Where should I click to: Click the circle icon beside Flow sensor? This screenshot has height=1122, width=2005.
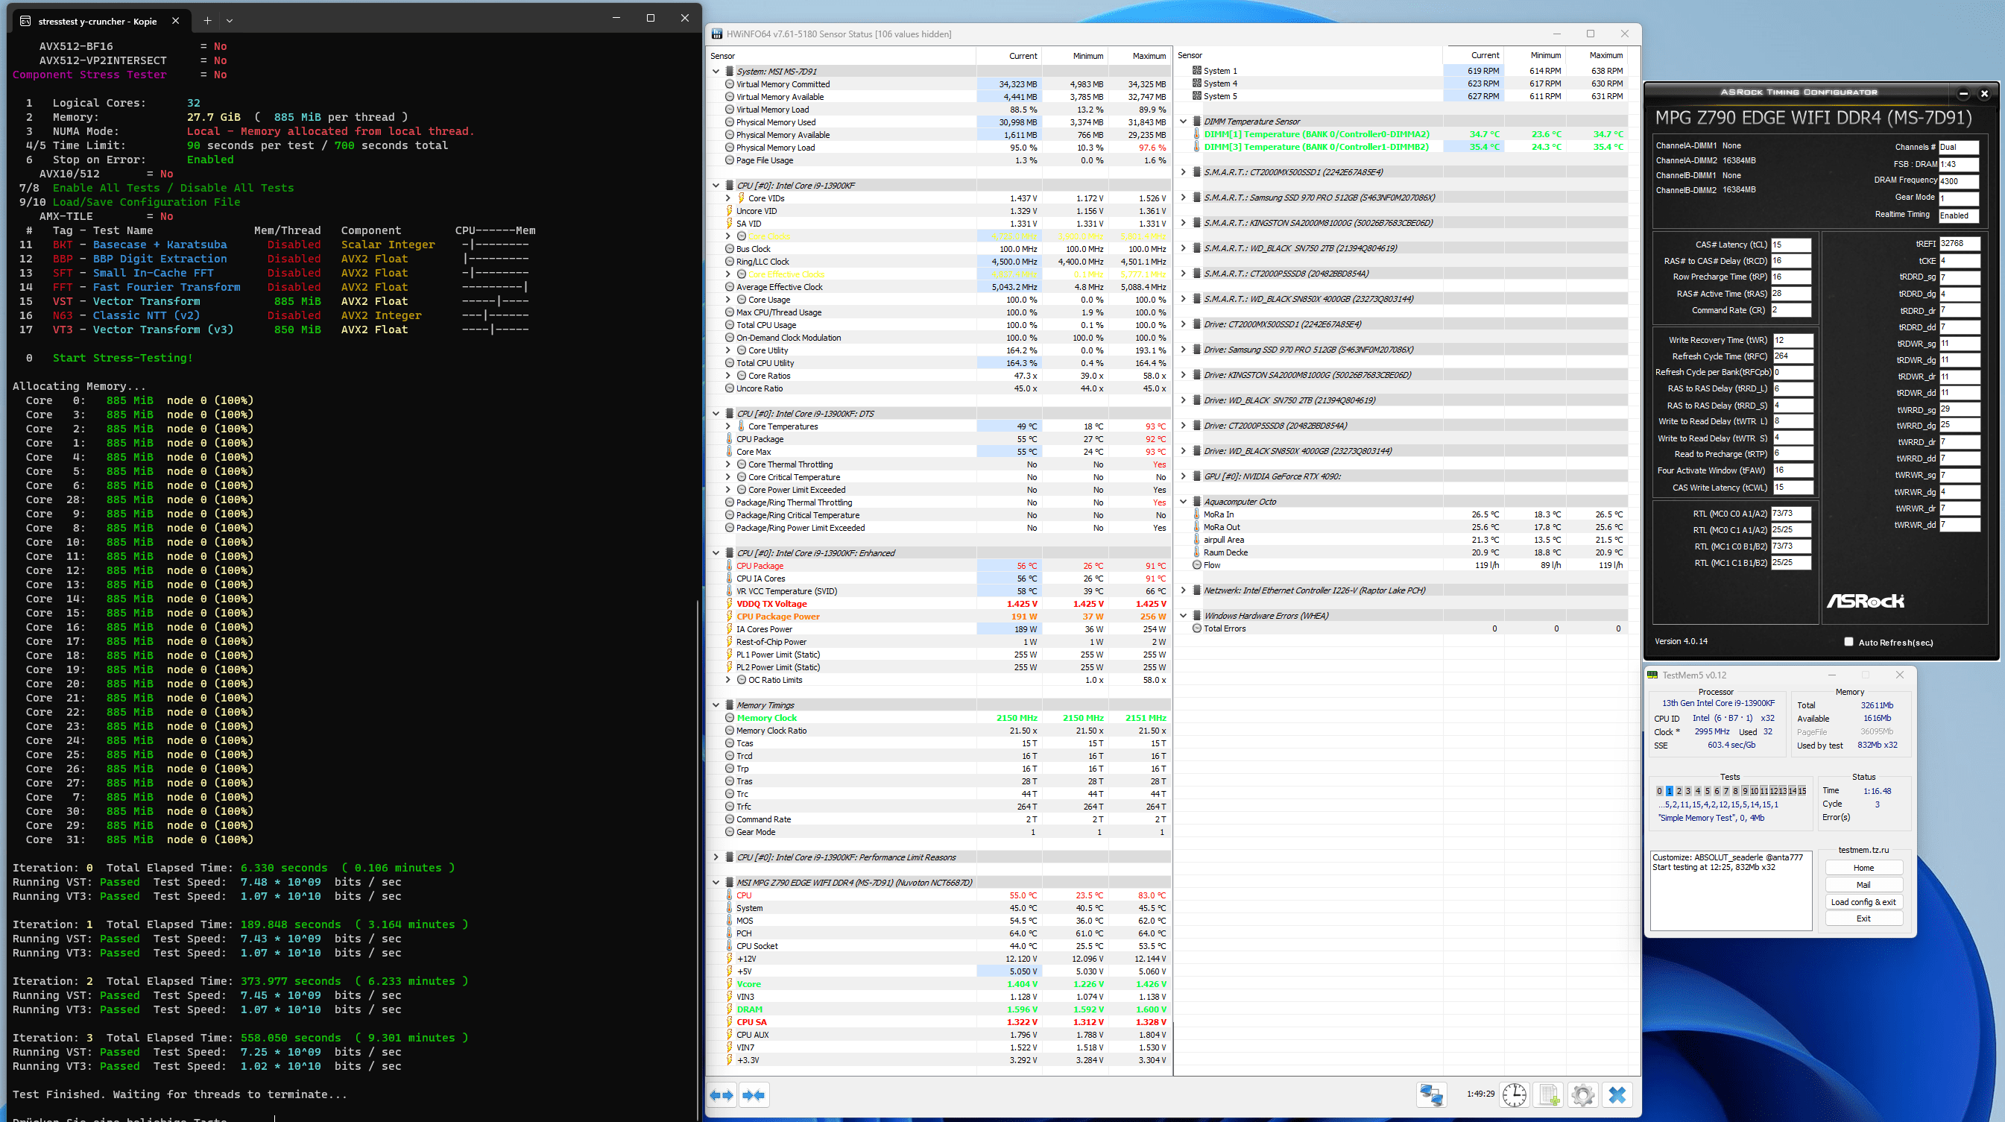coord(1197,565)
